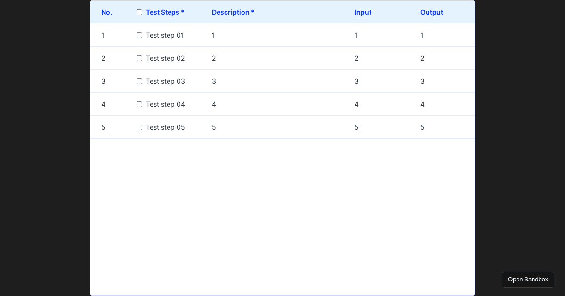Mark the Test step 05 checkbox
Screen dimensions: 565x296
(x=139, y=127)
